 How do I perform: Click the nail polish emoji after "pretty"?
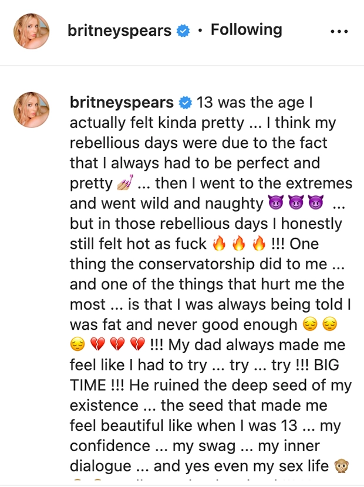(125, 182)
